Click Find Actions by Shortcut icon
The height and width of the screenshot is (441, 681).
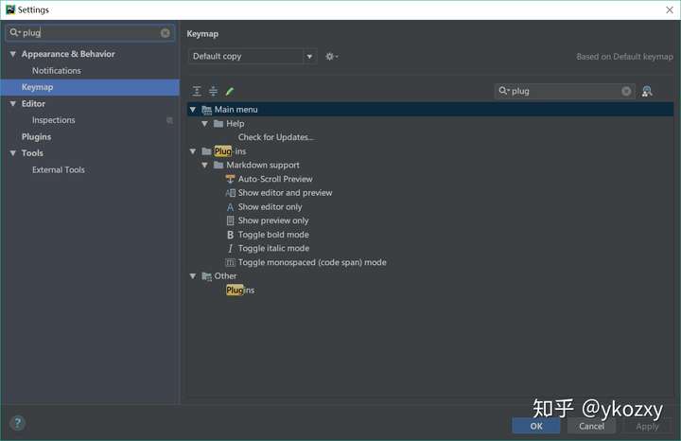pyautogui.click(x=647, y=91)
